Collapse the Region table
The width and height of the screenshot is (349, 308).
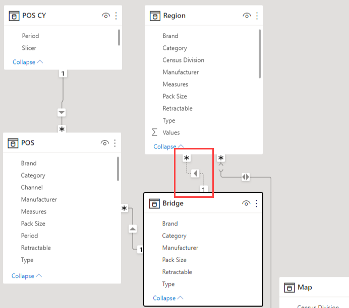coord(169,146)
